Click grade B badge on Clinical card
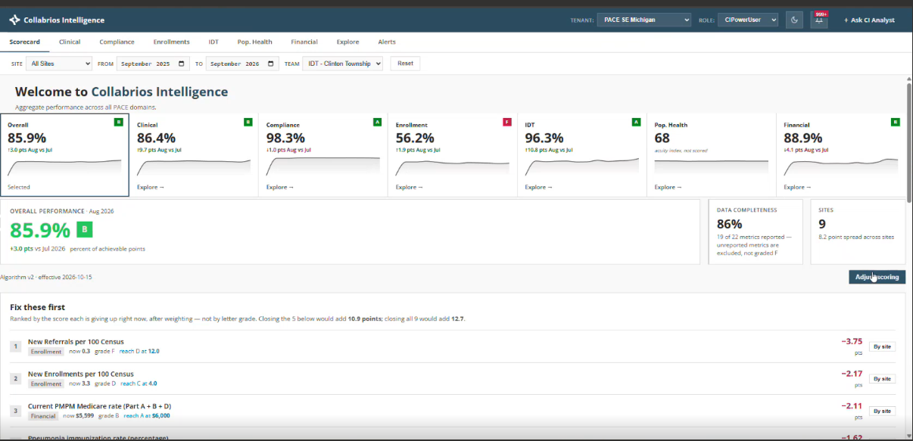The height and width of the screenshot is (441, 913). click(248, 122)
